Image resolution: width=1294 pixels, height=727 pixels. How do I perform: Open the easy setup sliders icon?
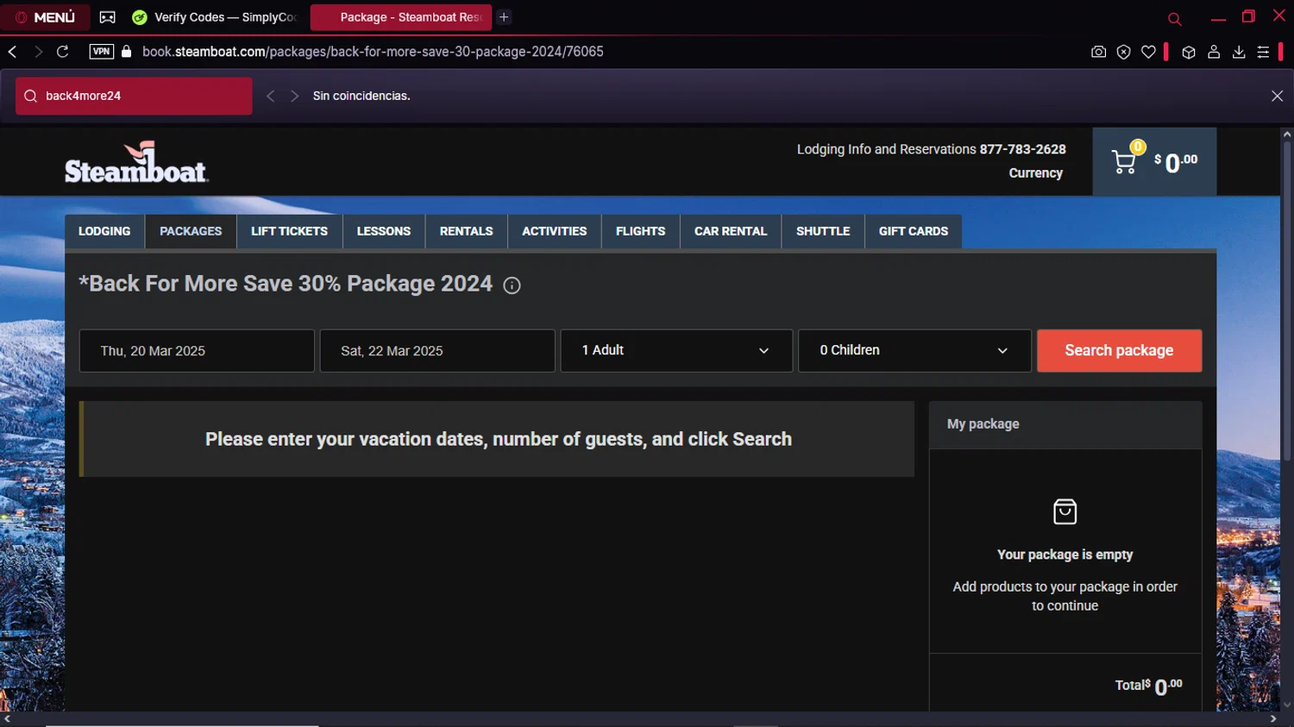tap(1263, 52)
